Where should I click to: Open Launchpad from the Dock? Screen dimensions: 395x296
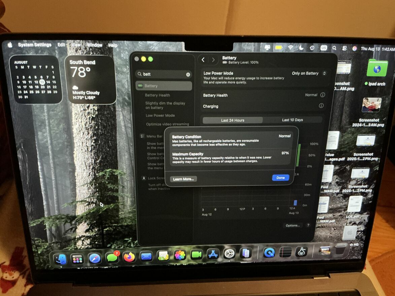click(x=77, y=259)
